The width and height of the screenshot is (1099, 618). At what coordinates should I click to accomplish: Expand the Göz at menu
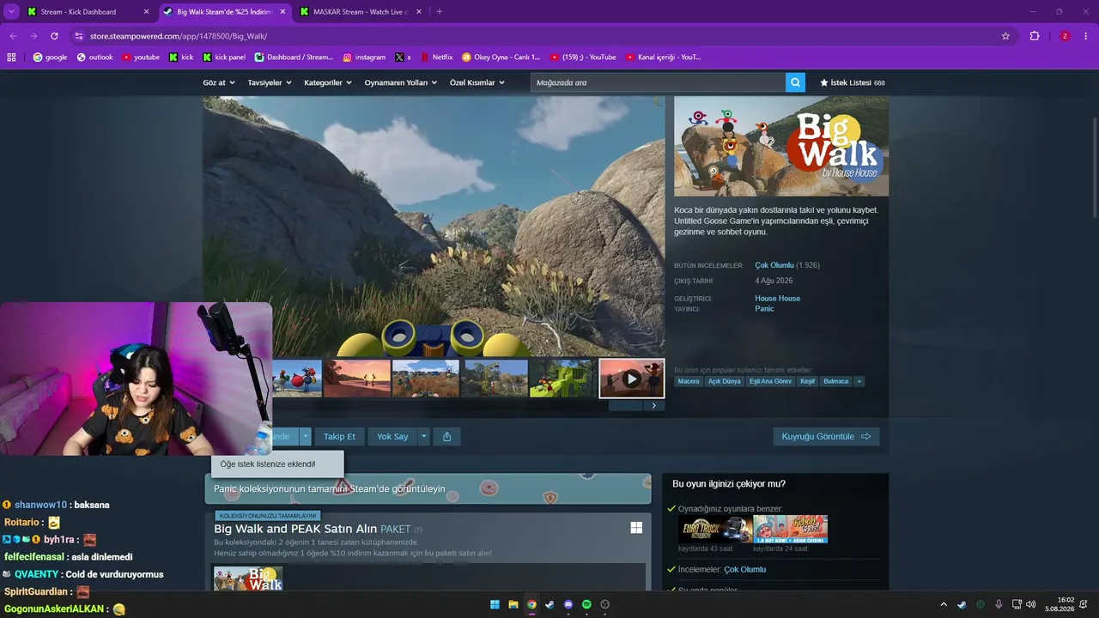[x=219, y=82]
